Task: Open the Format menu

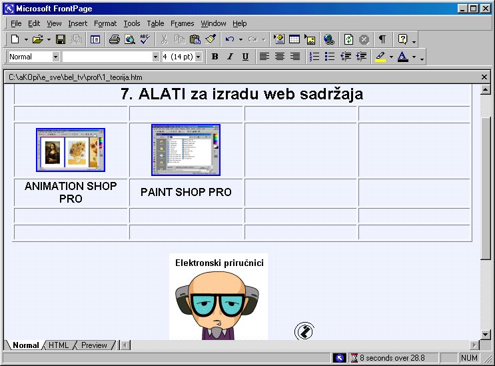Action: (105, 23)
